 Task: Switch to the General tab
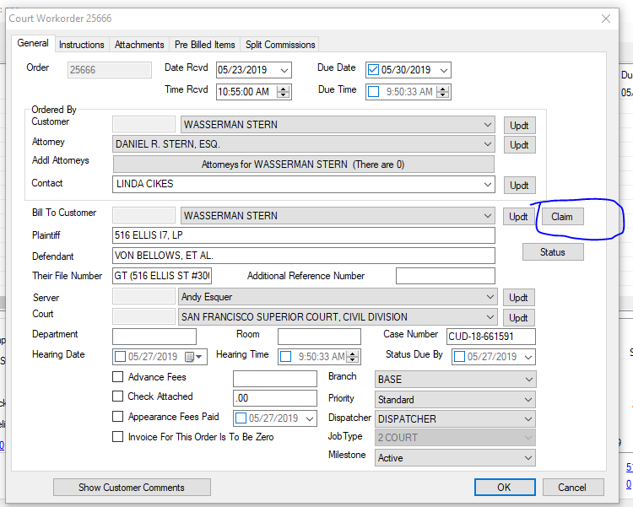[x=33, y=43]
